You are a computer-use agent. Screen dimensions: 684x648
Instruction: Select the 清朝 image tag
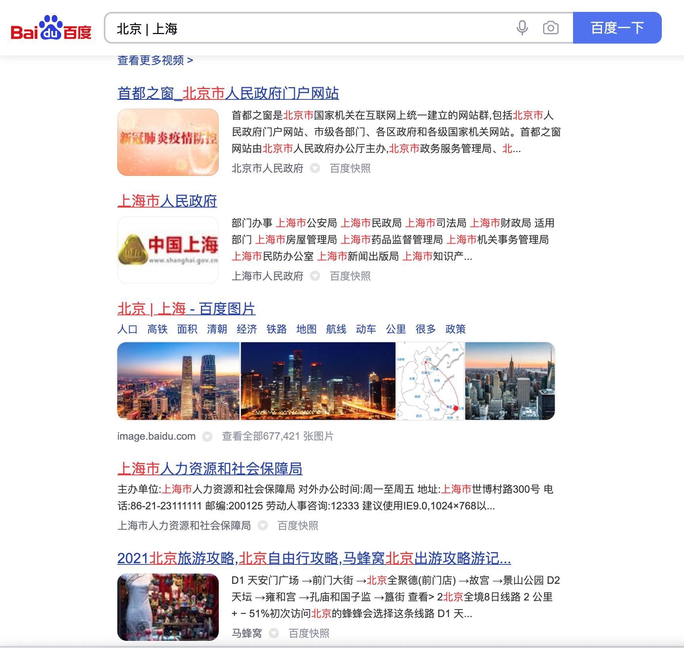pos(217,329)
